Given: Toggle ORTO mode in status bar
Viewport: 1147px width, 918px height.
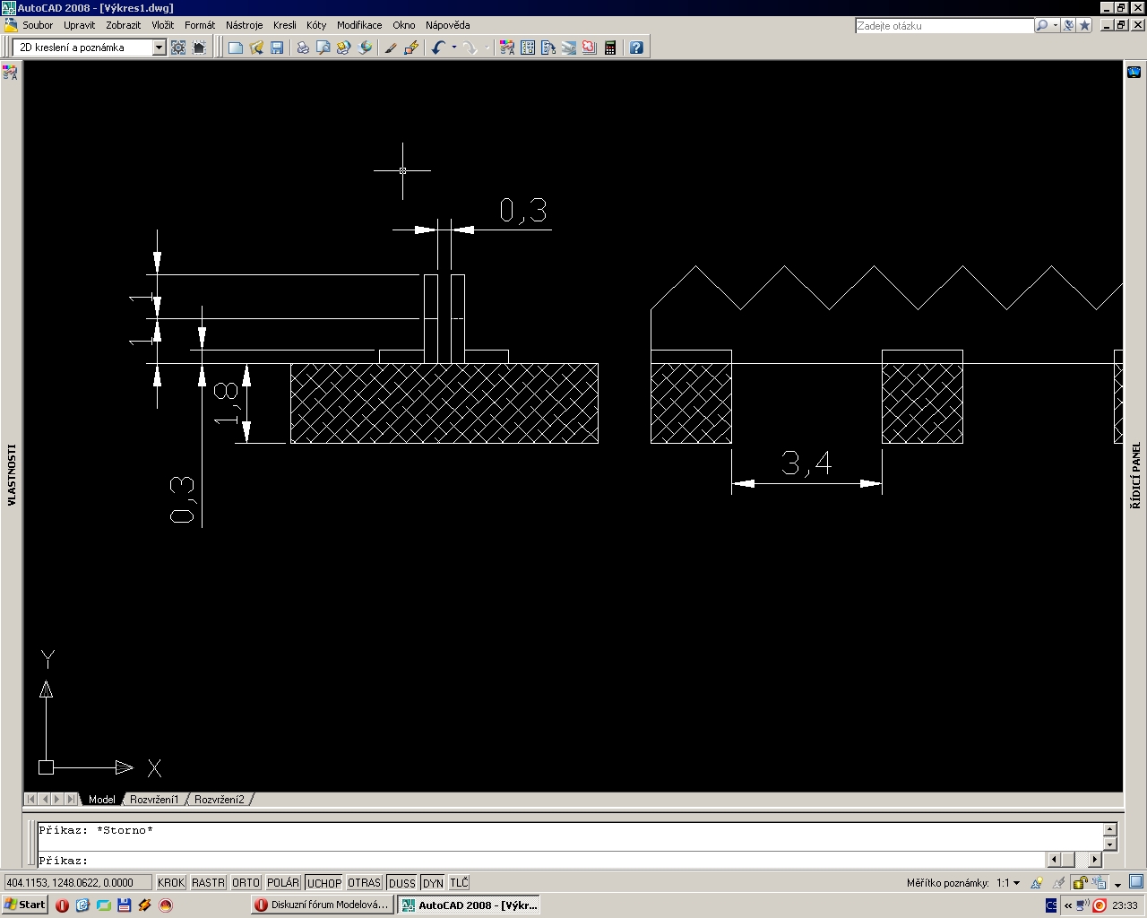Looking at the screenshot, I should (x=246, y=883).
